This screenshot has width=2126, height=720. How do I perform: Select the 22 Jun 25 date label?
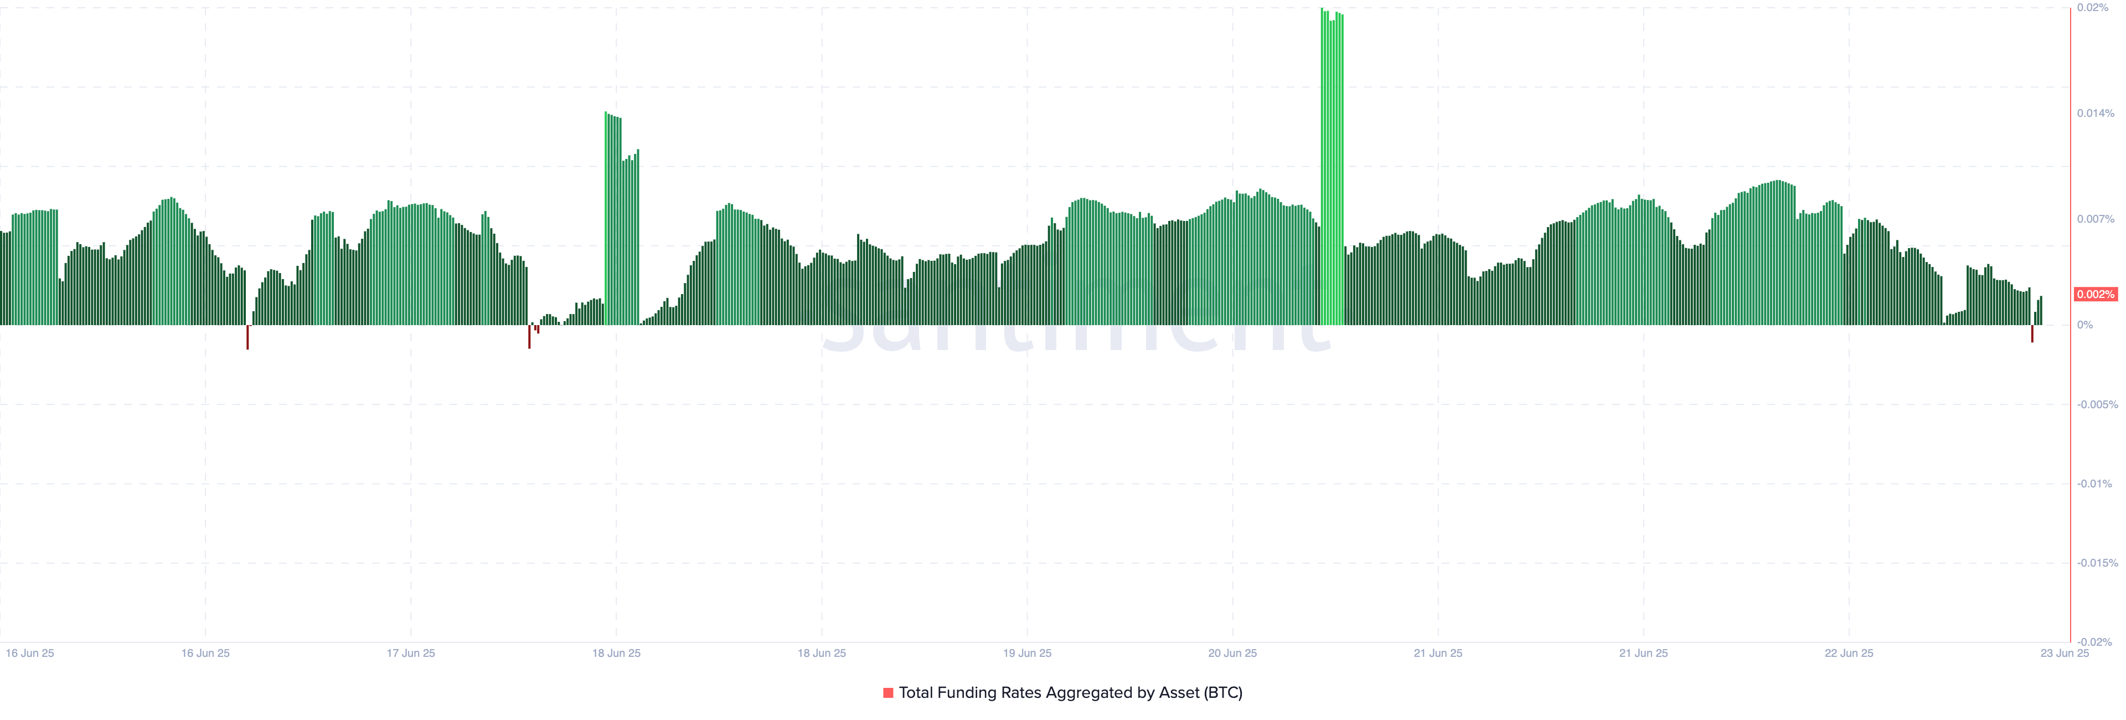click(x=1849, y=653)
